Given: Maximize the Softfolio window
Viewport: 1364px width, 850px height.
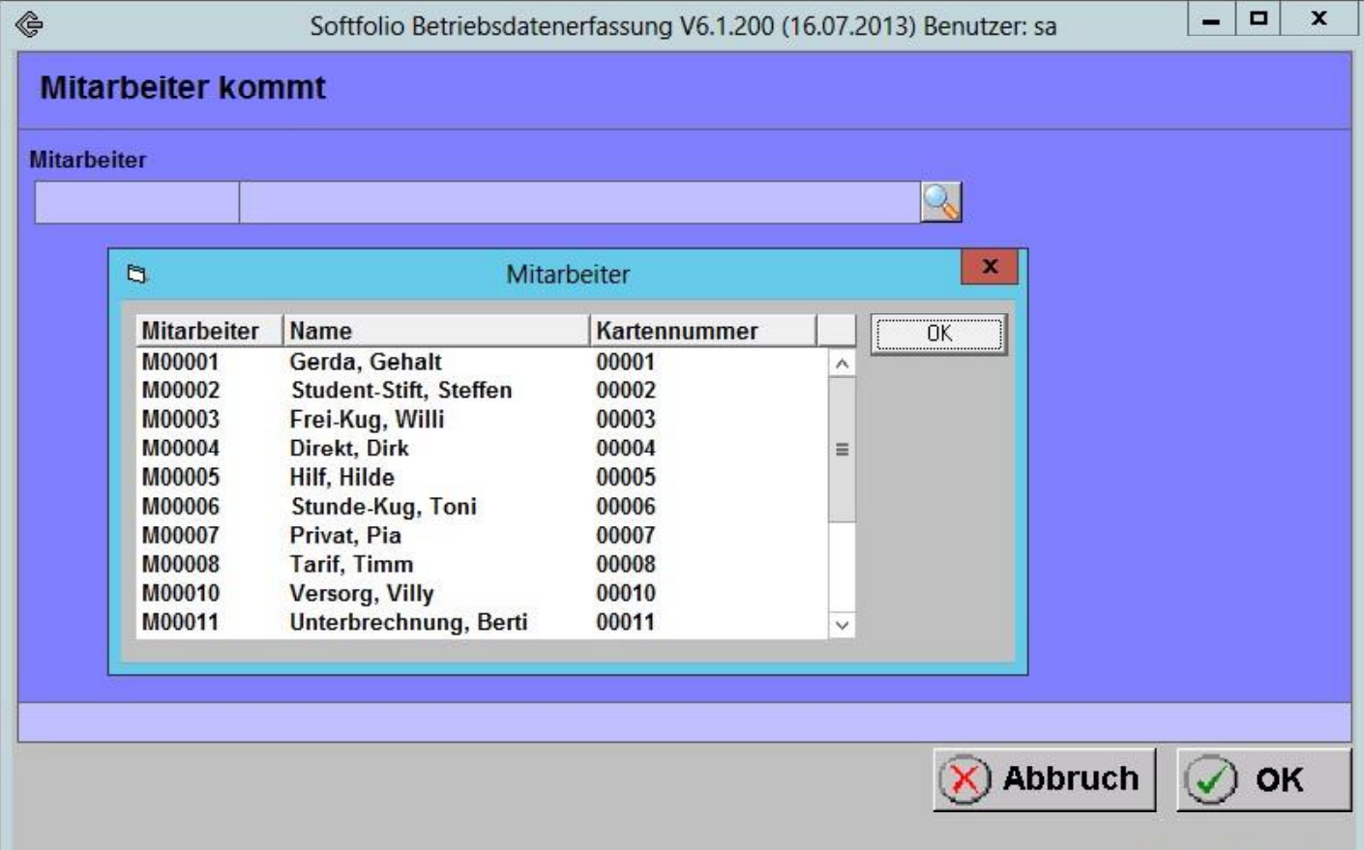Looking at the screenshot, I should [1258, 18].
